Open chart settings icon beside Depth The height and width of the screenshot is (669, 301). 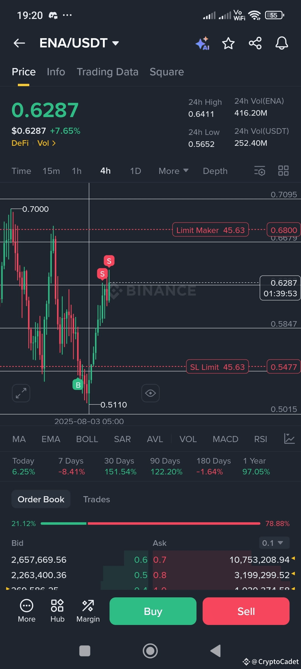(x=259, y=171)
